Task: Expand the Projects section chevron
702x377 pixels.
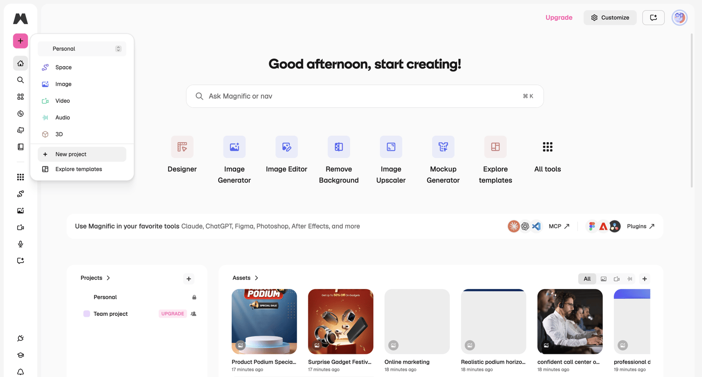Action: [x=108, y=278]
